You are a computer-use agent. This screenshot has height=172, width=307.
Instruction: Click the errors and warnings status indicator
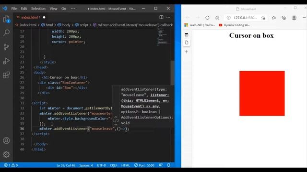11,165
